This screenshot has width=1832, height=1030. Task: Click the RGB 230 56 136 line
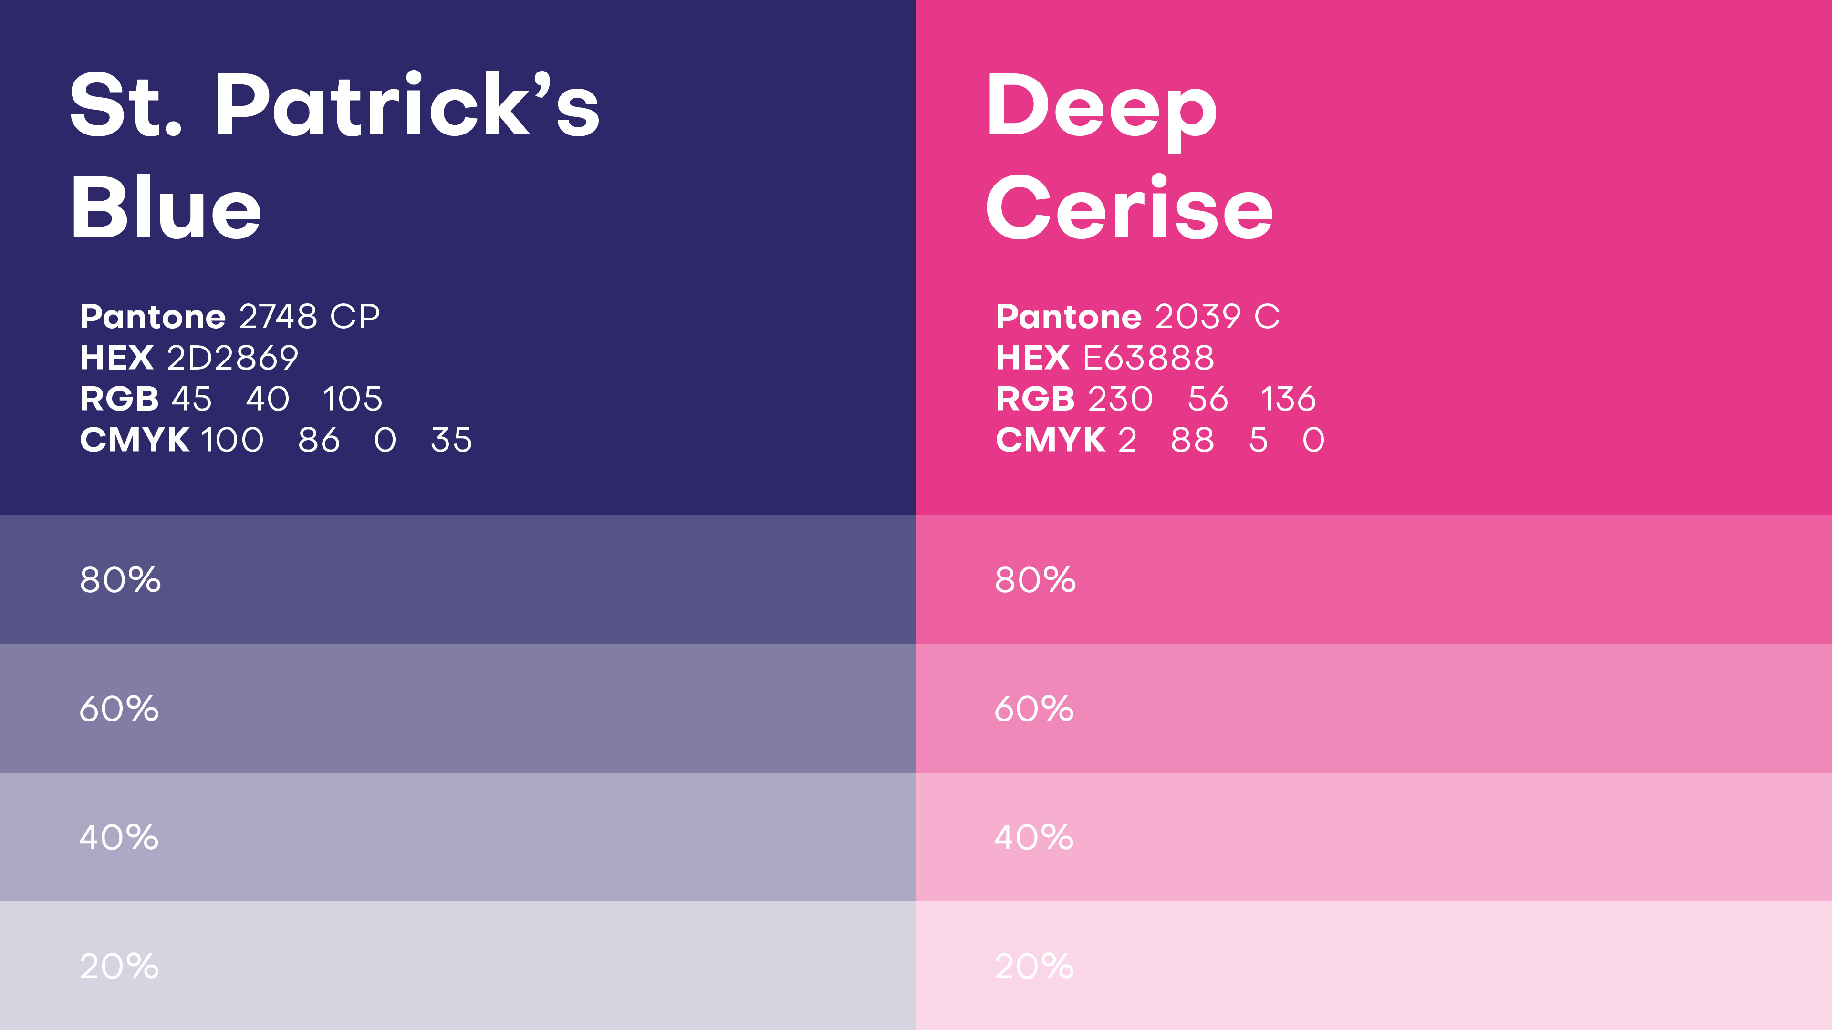click(x=1156, y=399)
